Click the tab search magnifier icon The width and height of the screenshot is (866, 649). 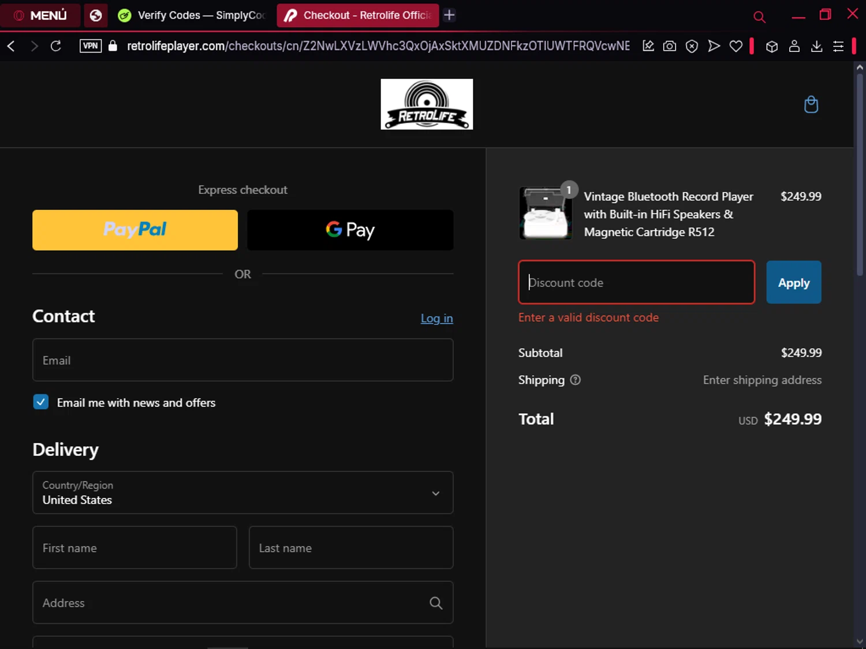[x=759, y=17]
